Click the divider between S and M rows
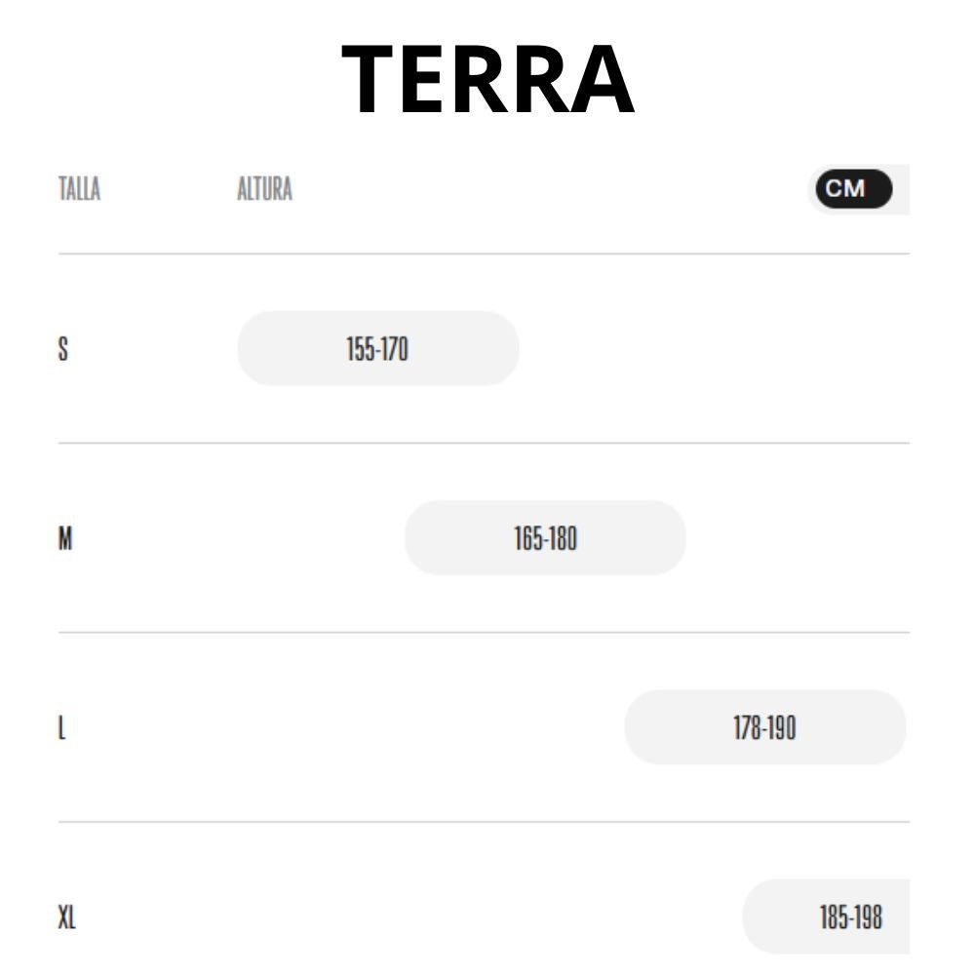Image resolution: width=975 pixels, height=975 pixels. (x=484, y=443)
